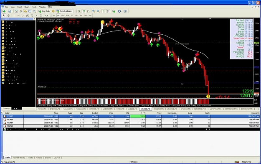Switch to M1 timeframe
The image size is (261, 164).
tap(54, 15)
